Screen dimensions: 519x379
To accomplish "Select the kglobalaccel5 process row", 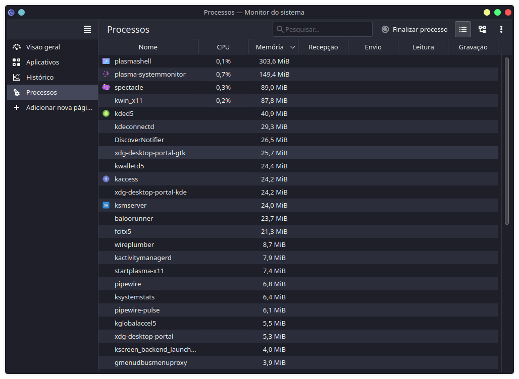I will point(298,323).
